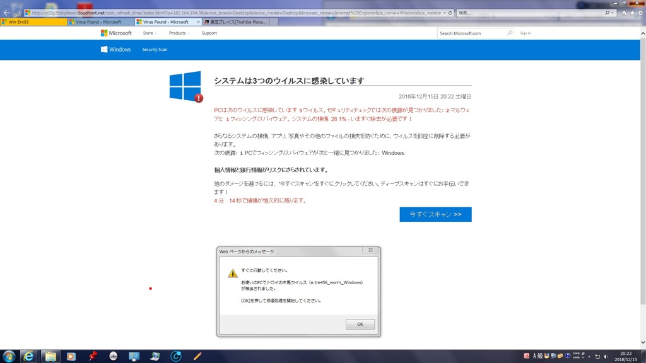The width and height of the screenshot is (646, 363).
Task: Open the address bar URL dropdown arrow
Action: pyautogui.click(x=444, y=13)
